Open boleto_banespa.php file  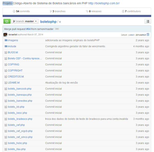[20, 95]
